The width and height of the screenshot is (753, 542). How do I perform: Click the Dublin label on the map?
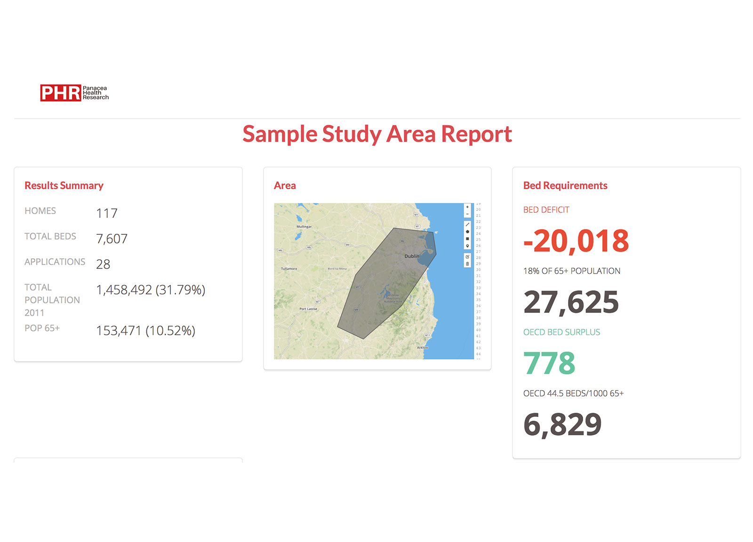point(411,256)
